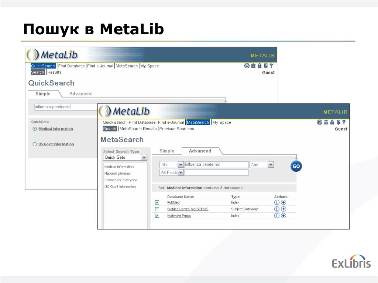Open Find e-Journal in MetaSearch window
378x283 pixels.
171,122
